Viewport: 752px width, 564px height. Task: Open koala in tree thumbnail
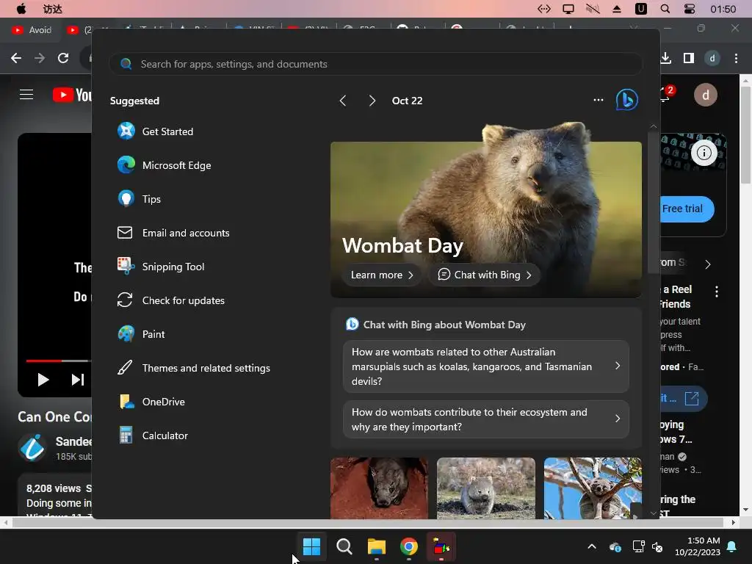[x=593, y=488]
